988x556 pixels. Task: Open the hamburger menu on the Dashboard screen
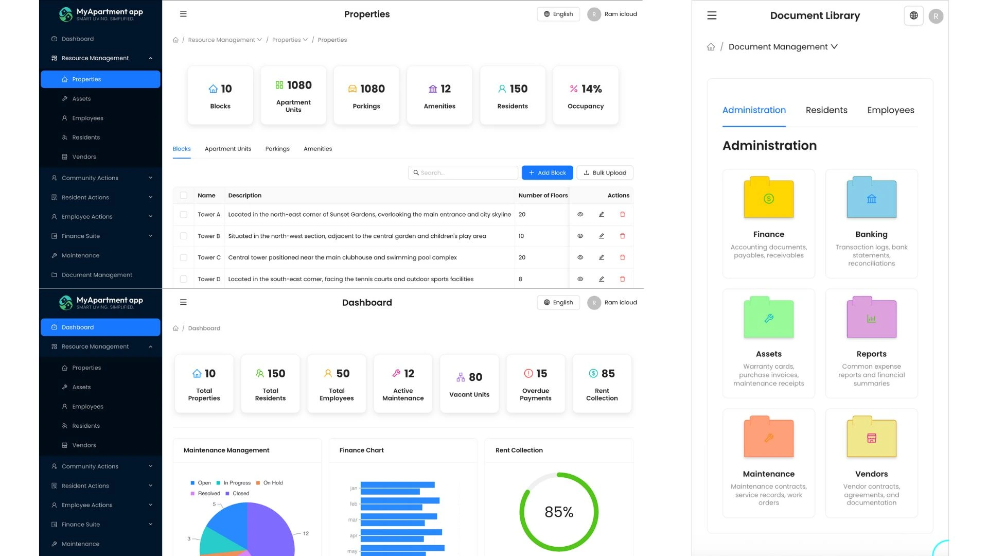point(183,302)
